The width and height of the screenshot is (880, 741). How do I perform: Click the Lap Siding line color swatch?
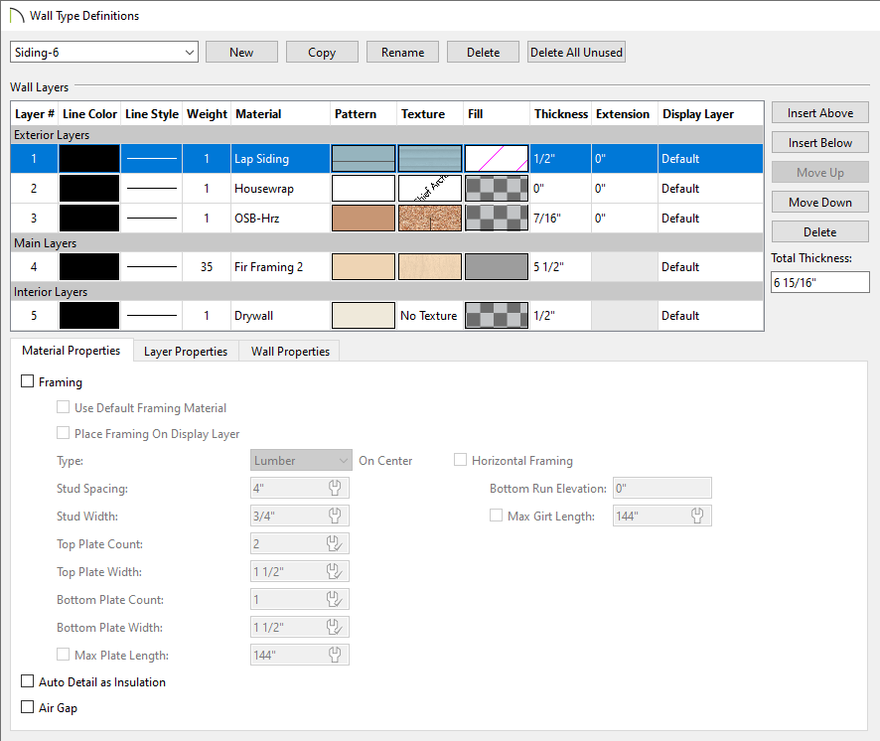point(89,158)
